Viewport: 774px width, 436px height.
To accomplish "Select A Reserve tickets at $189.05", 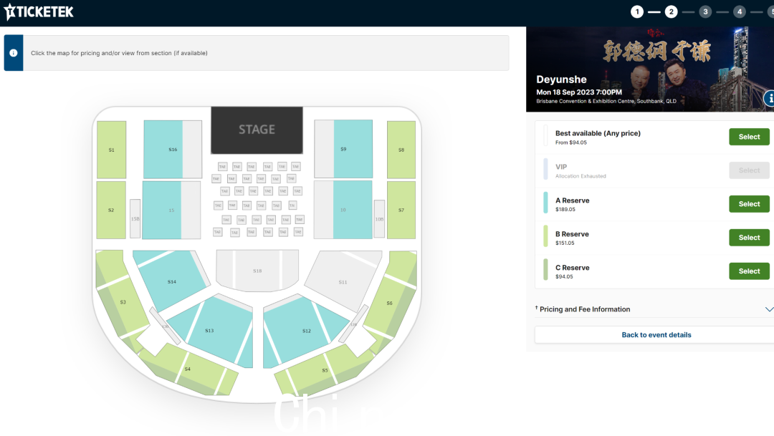I will [749, 204].
